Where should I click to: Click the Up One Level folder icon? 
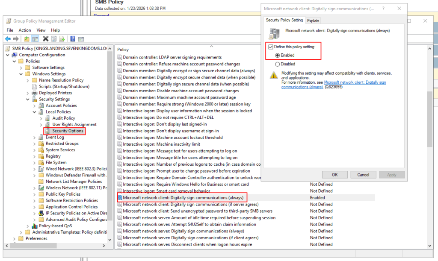(27, 39)
